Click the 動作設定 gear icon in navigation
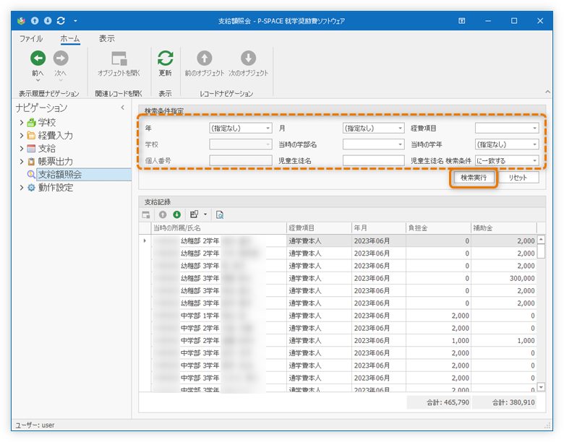The image size is (564, 442). tap(31, 188)
